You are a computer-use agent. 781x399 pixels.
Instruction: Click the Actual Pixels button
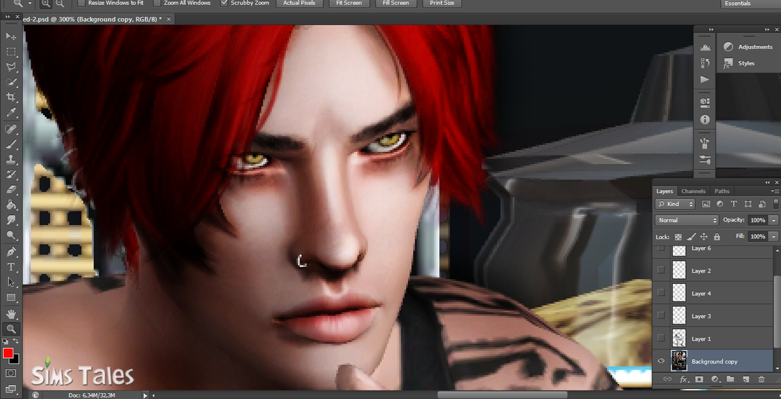pyautogui.click(x=299, y=3)
